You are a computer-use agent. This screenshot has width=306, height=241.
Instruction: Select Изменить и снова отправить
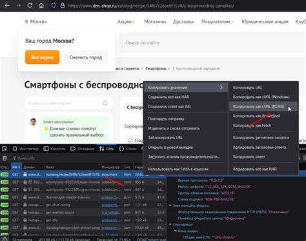click(x=186, y=128)
